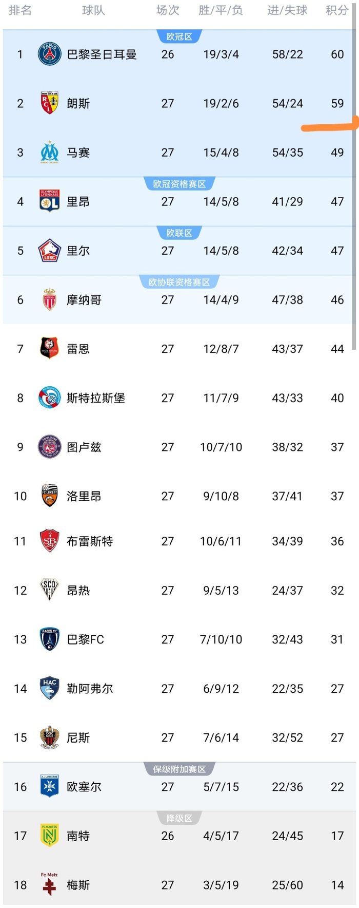Click the FC Nantes yellow crest
The width and height of the screenshot is (359, 908).
pos(49,836)
